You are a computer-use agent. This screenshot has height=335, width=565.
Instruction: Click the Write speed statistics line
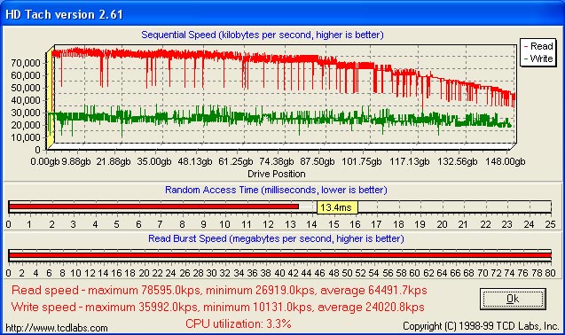point(217,308)
